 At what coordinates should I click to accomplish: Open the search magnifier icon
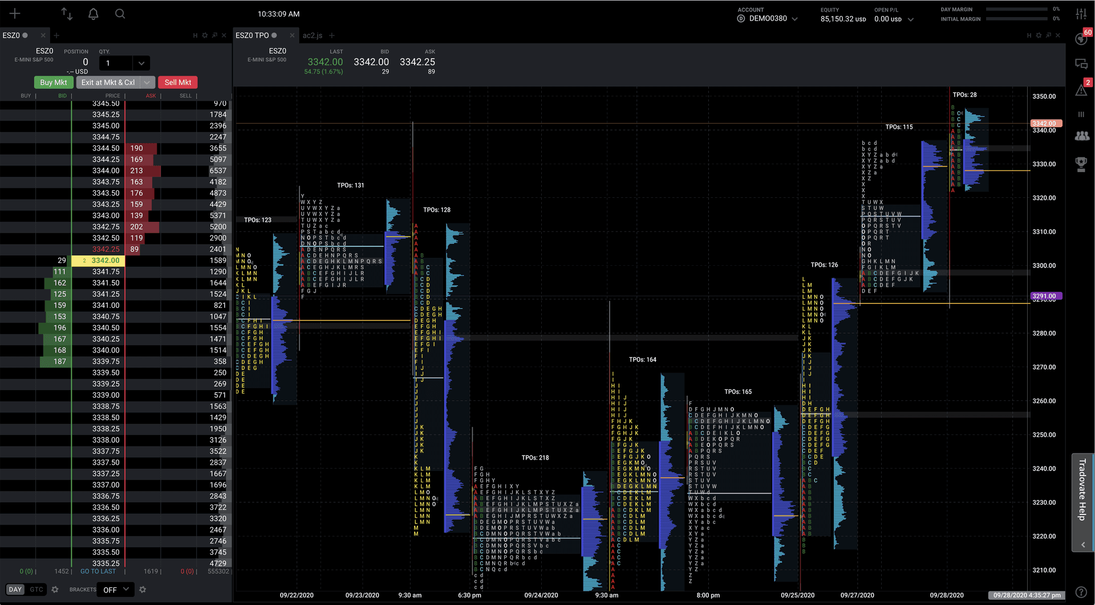[x=120, y=14]
